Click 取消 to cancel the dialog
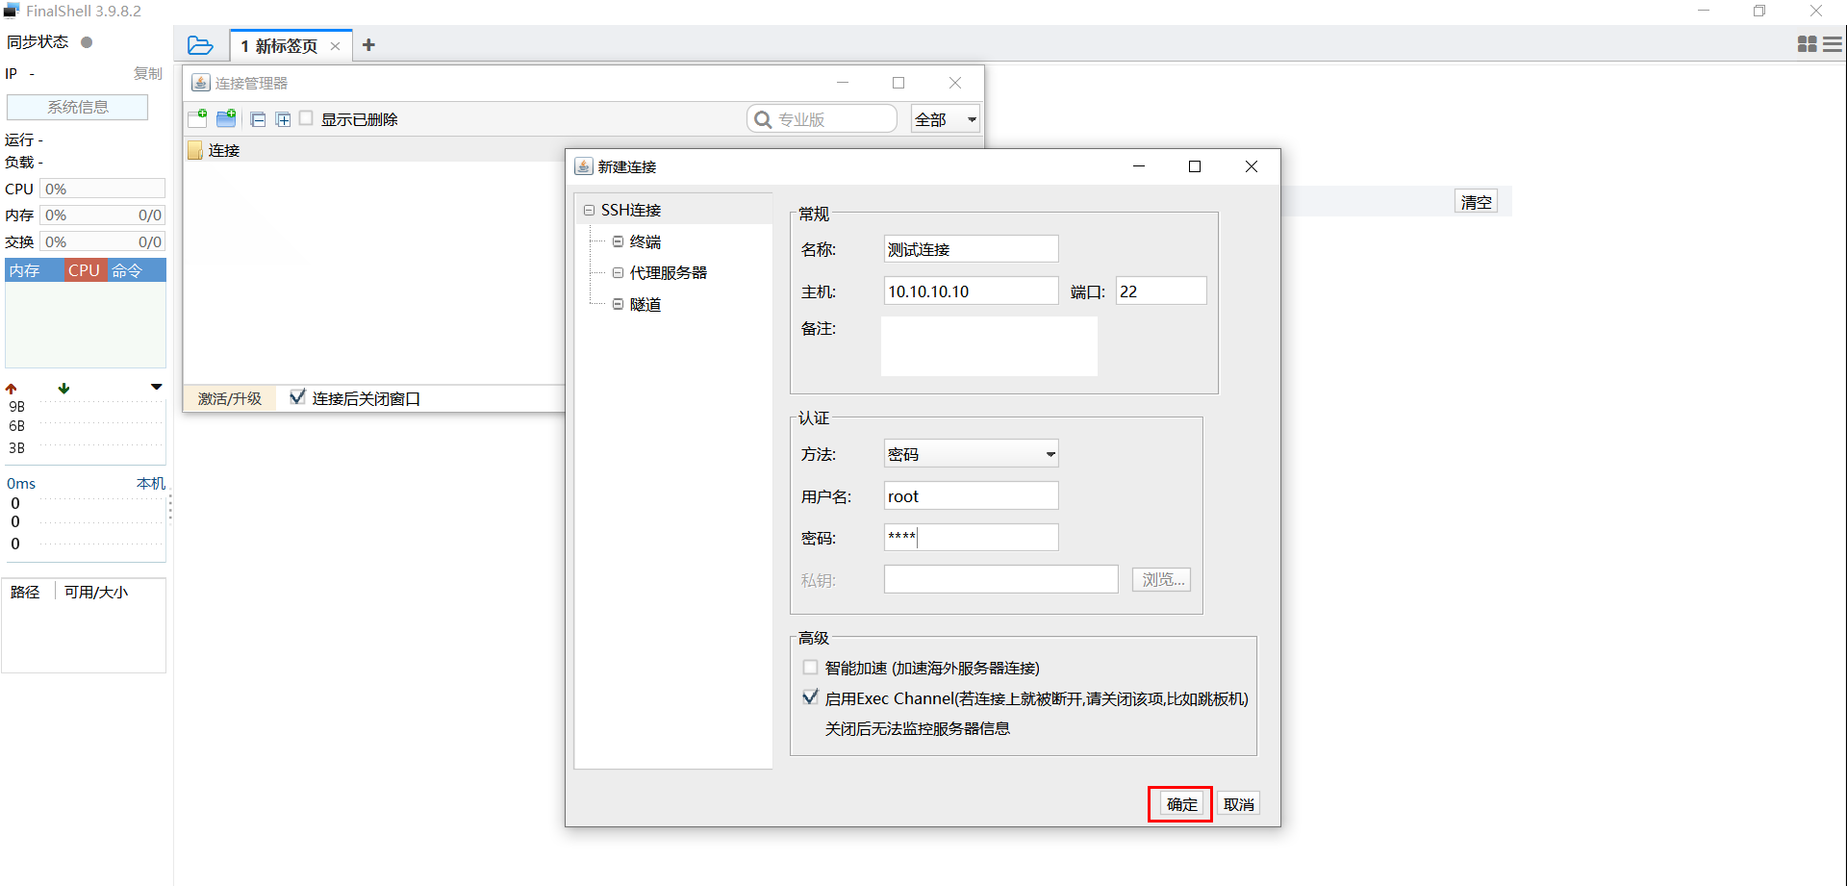Viewport: 1847px width, 886px height. [x=1239, y=804]
